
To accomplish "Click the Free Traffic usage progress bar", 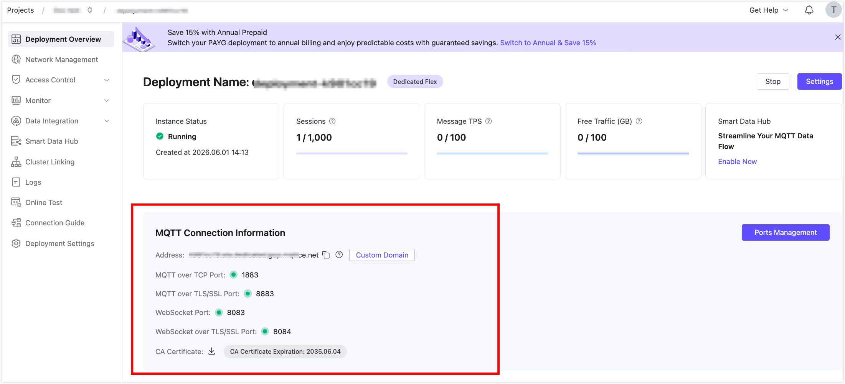I will [x=633, y=153].
